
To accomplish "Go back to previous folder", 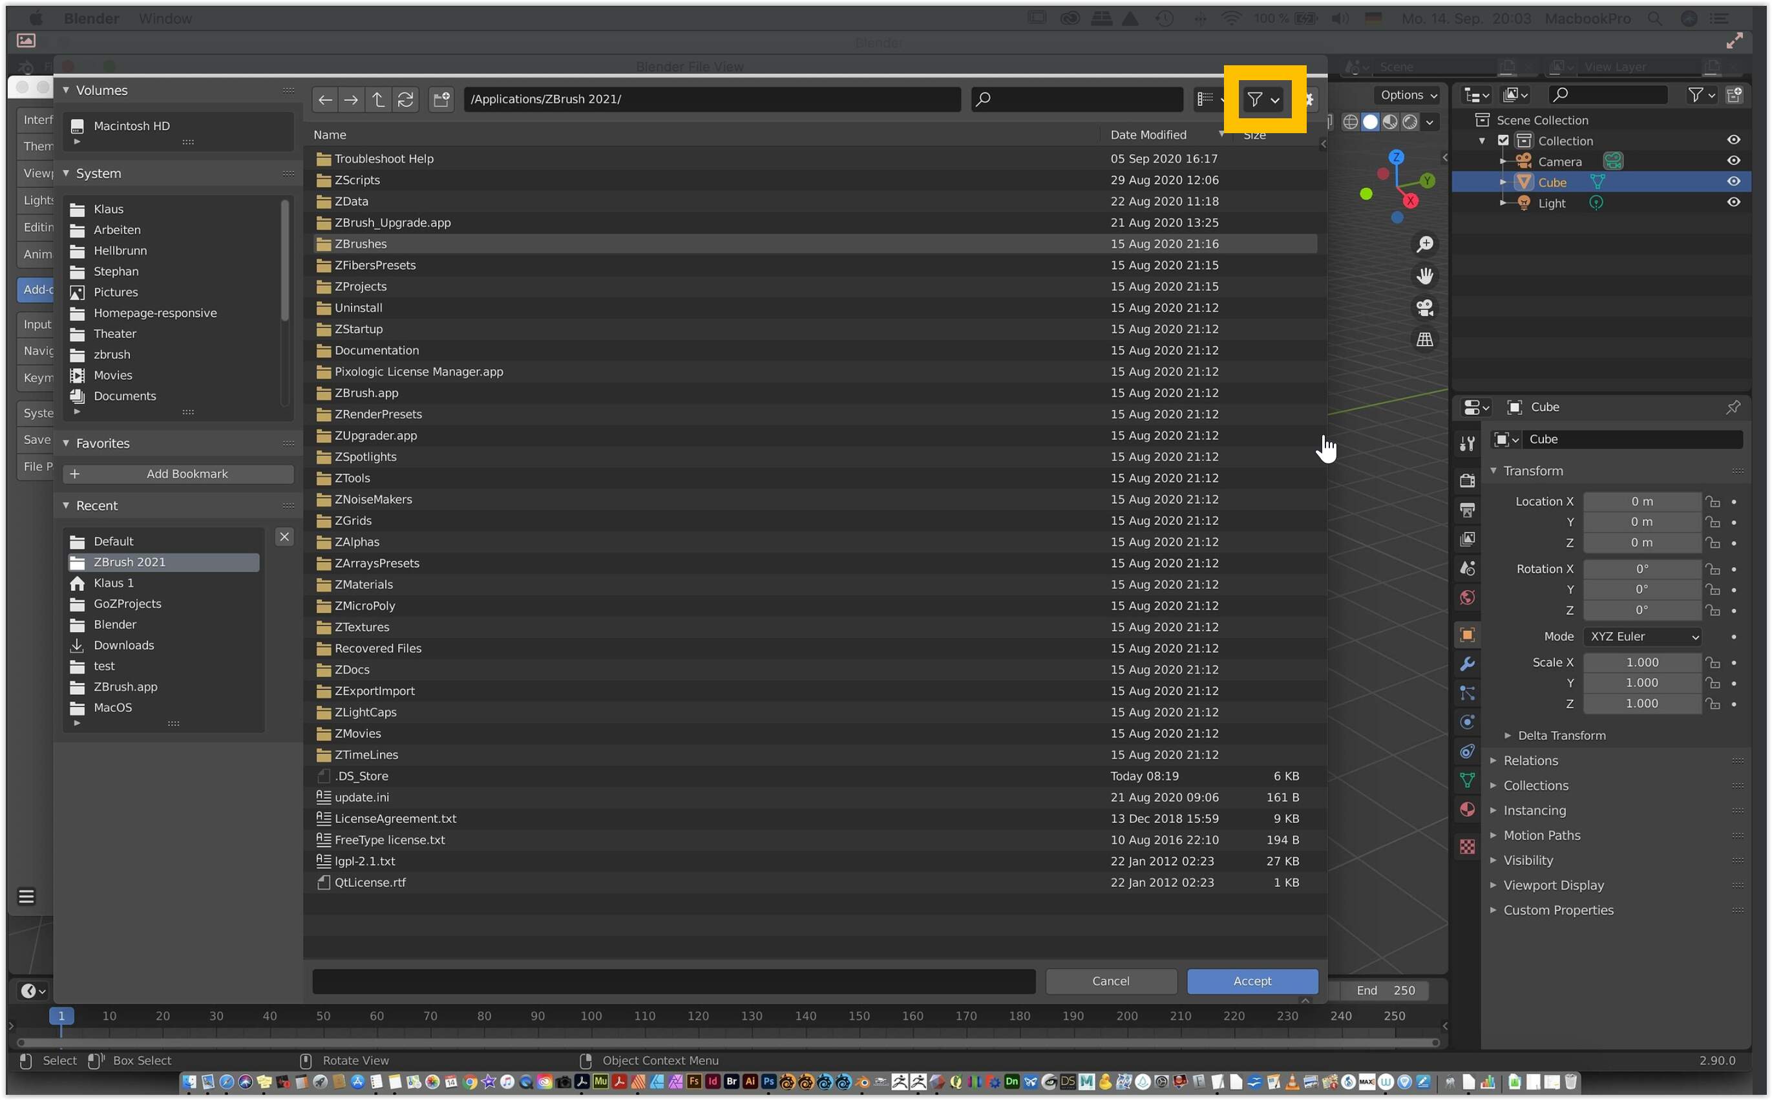I will (x=325, y=99).
